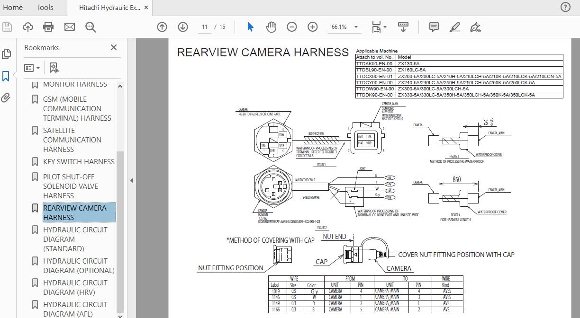The height and width of the screenshot is (318, 580).
Task: Select the Highlight Text tool
Action: pyautogui.click(x=454, y=27)
